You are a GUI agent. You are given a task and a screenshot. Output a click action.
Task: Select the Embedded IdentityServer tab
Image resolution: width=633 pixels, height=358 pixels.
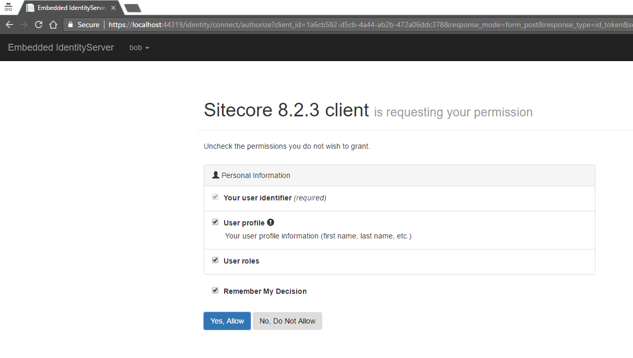click(72, 8)
